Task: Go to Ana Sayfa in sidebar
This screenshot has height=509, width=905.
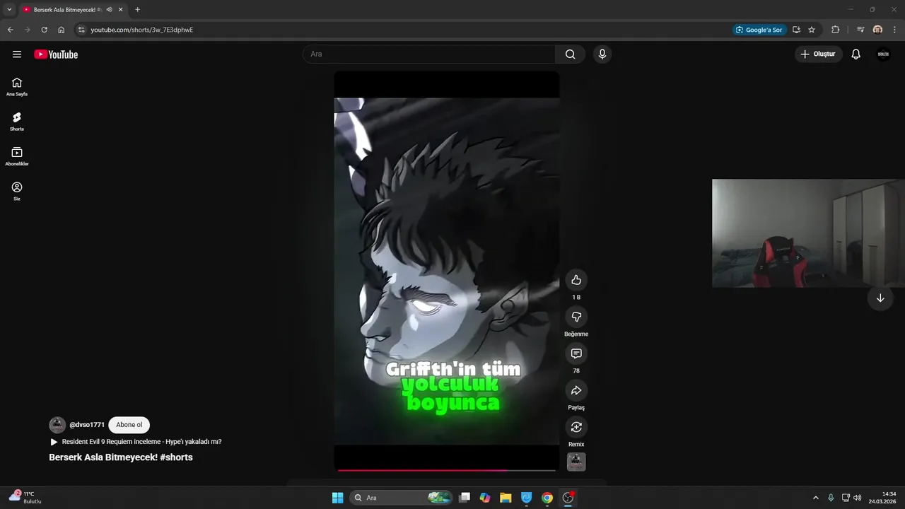Action: (17, 87)
